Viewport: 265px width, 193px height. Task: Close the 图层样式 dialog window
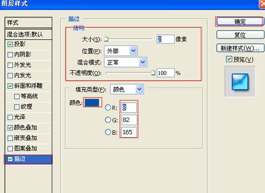[262, 4]
